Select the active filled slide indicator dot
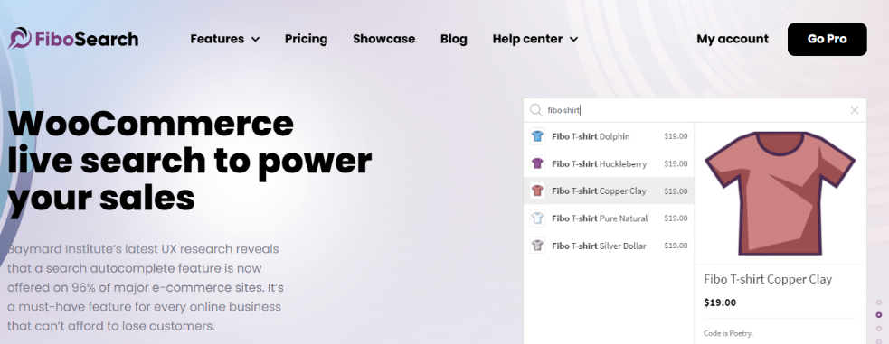Screen dimensions: 889x344 879,315
